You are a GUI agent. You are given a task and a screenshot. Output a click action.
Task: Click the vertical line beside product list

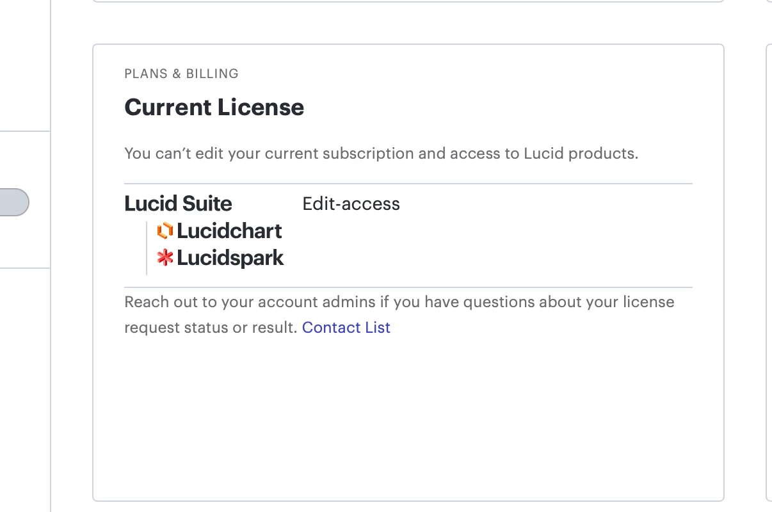(x=147, y=248)
